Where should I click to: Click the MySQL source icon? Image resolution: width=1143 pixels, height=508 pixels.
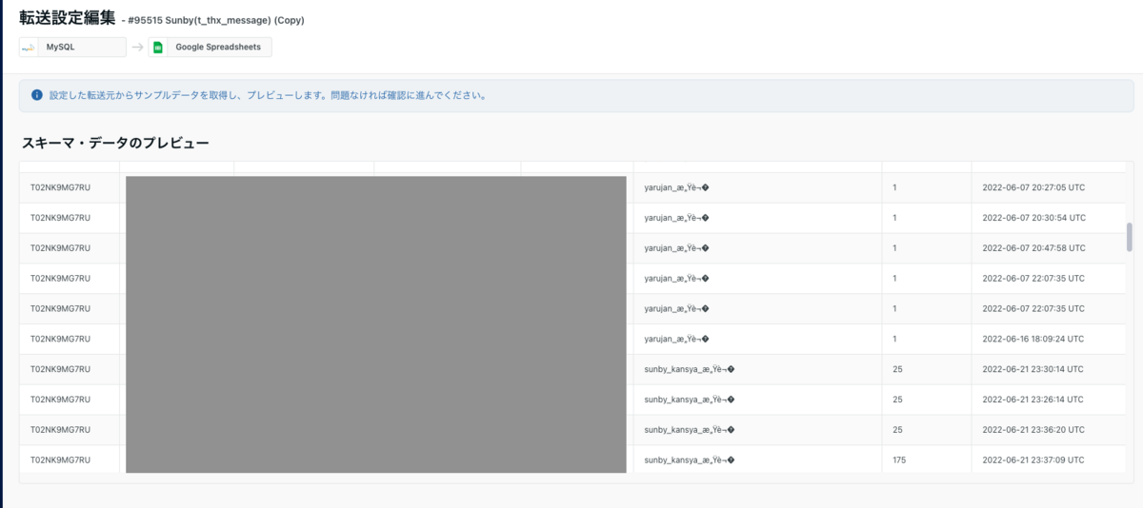[x=28, y=48]
